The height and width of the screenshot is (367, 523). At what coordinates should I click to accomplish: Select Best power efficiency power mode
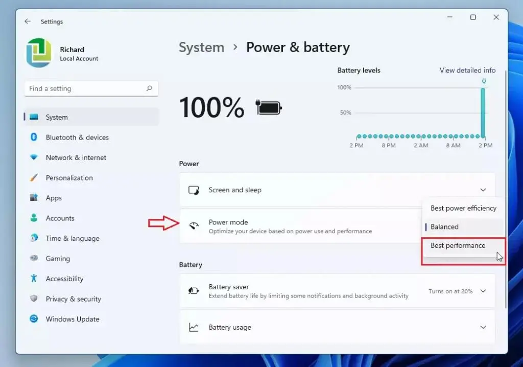[x=463, y=209]
